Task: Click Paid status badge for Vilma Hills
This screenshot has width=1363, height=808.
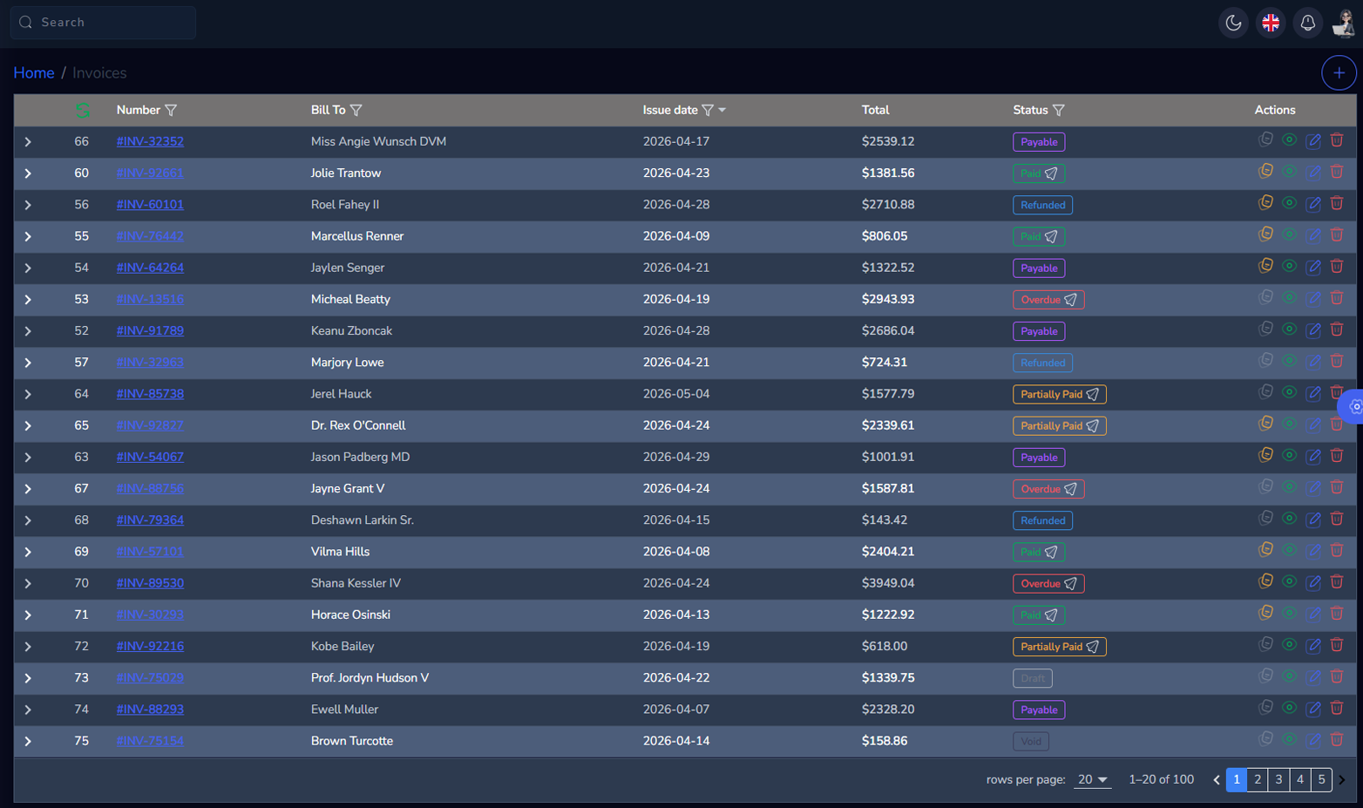Action: click(x=1039, y=552)
